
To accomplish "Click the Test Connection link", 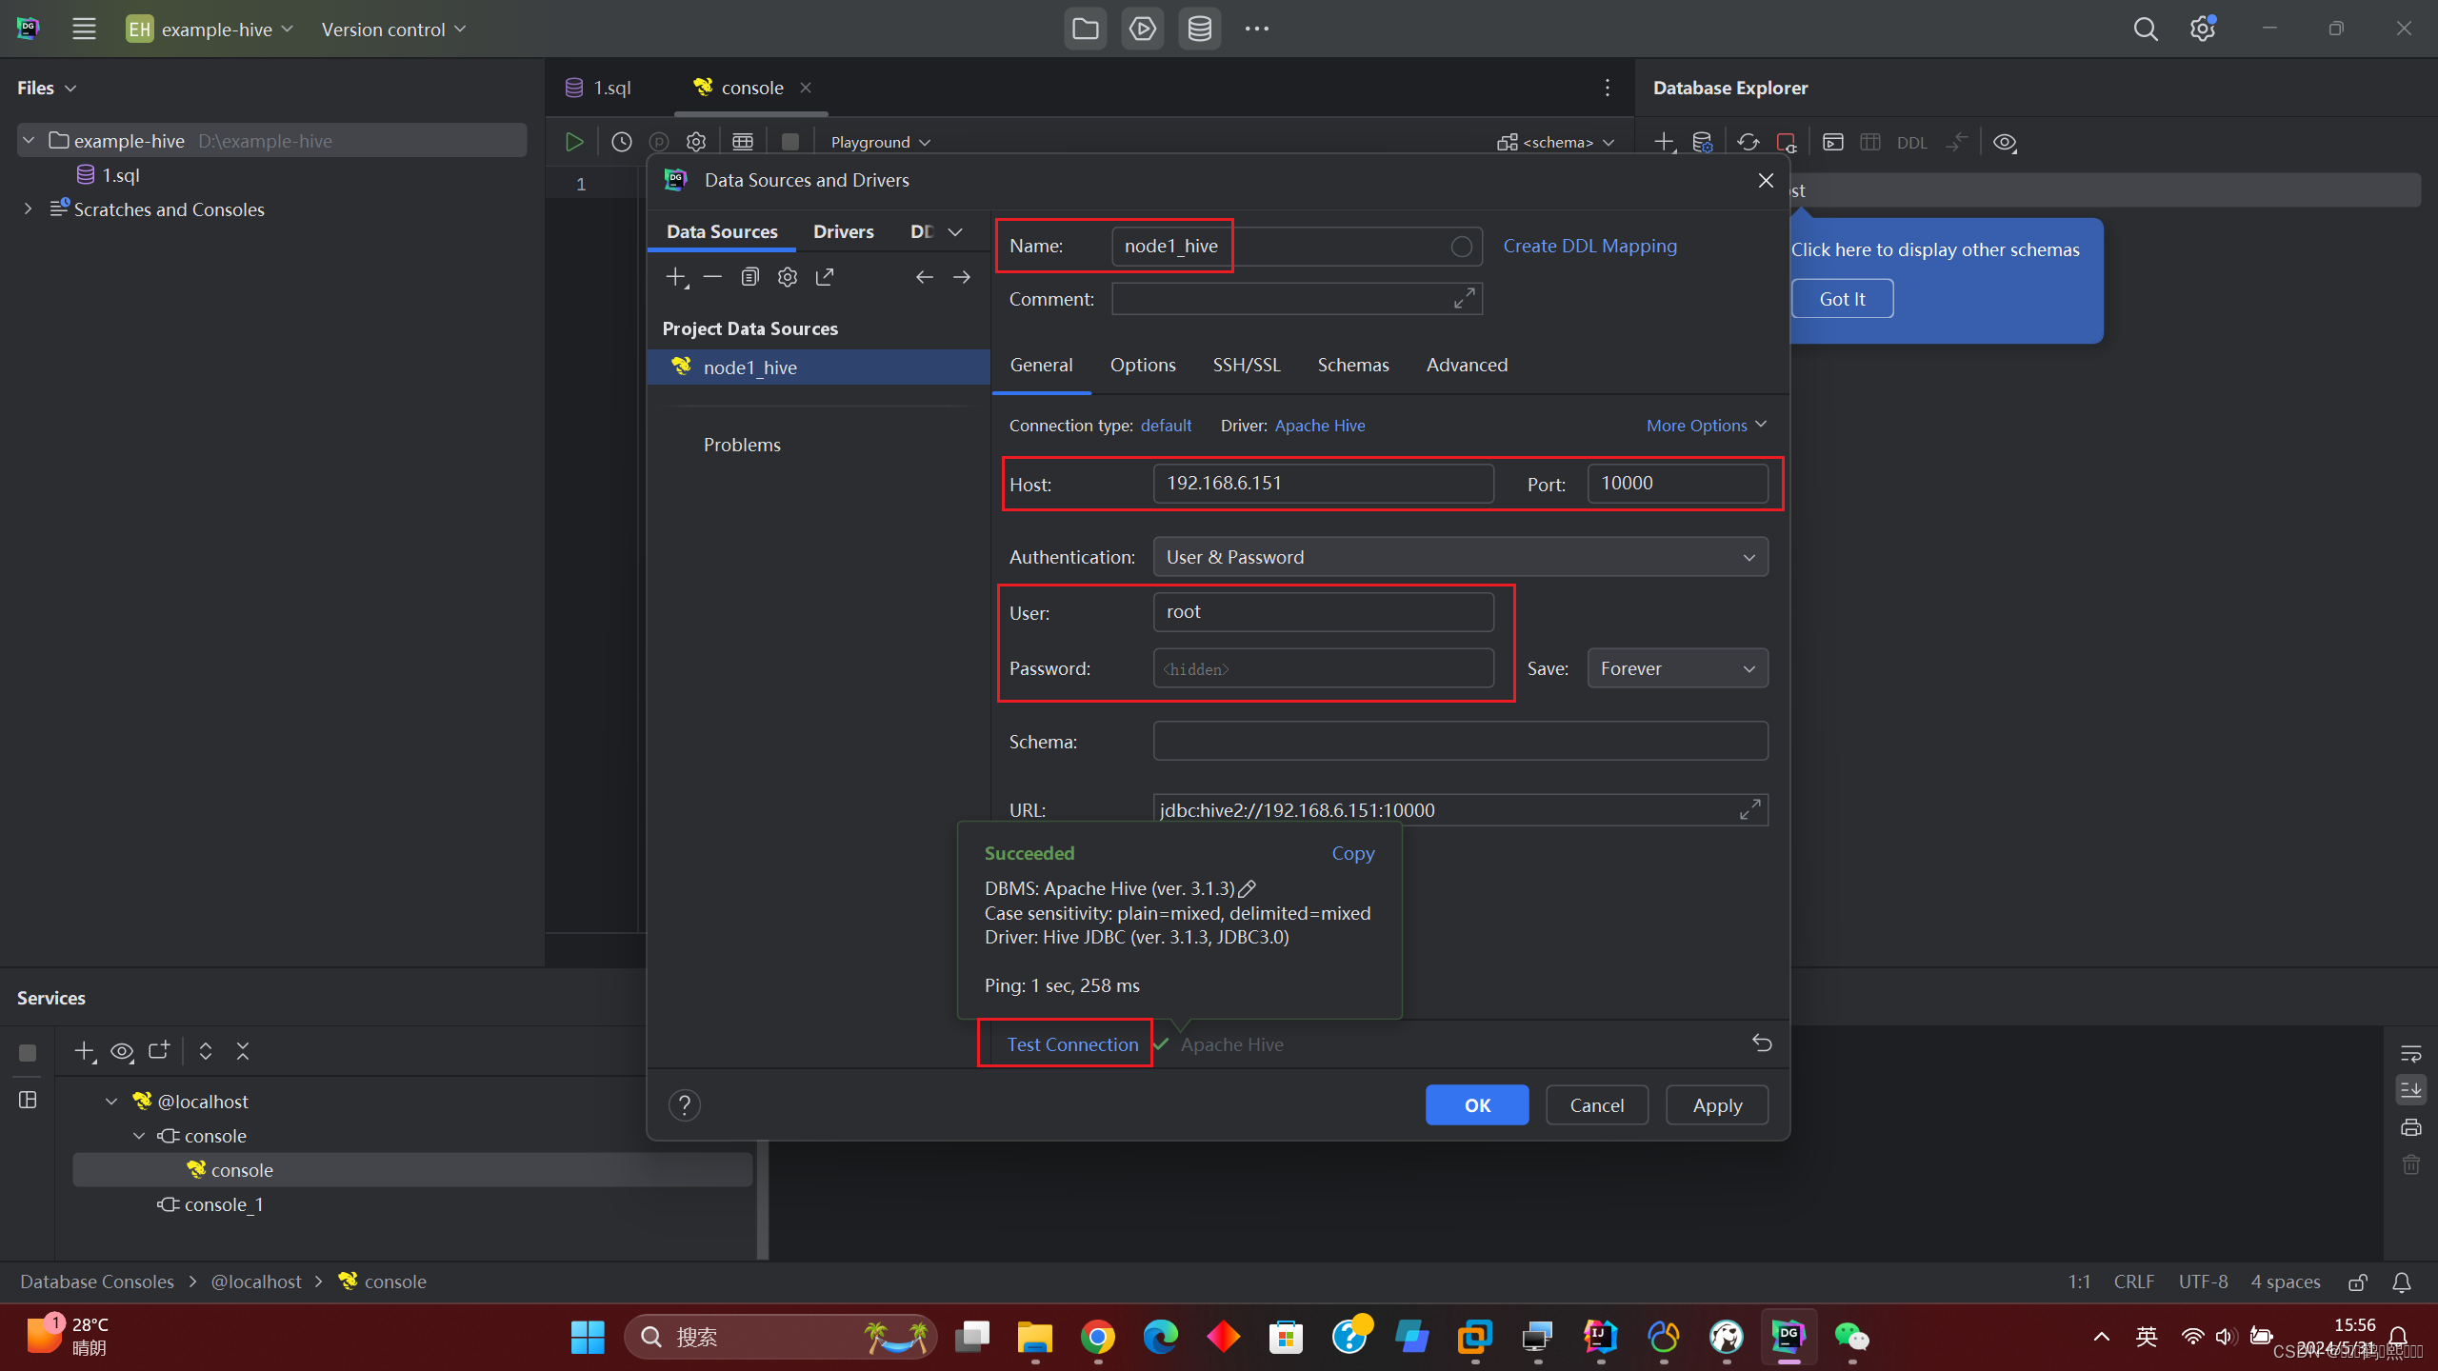I will [1072, 1044].
